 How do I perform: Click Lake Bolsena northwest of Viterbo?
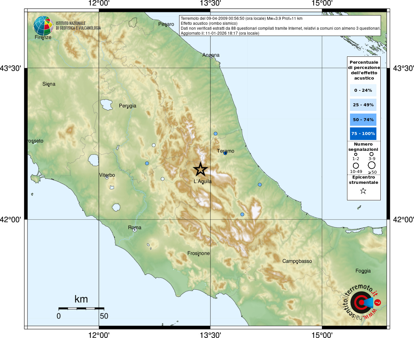(x=93, y=160)
